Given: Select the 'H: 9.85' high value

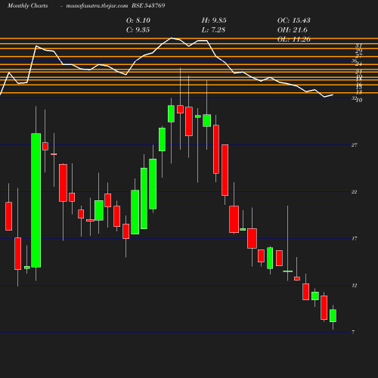Looking at the screenshot, I should click(x=214, y=20).
